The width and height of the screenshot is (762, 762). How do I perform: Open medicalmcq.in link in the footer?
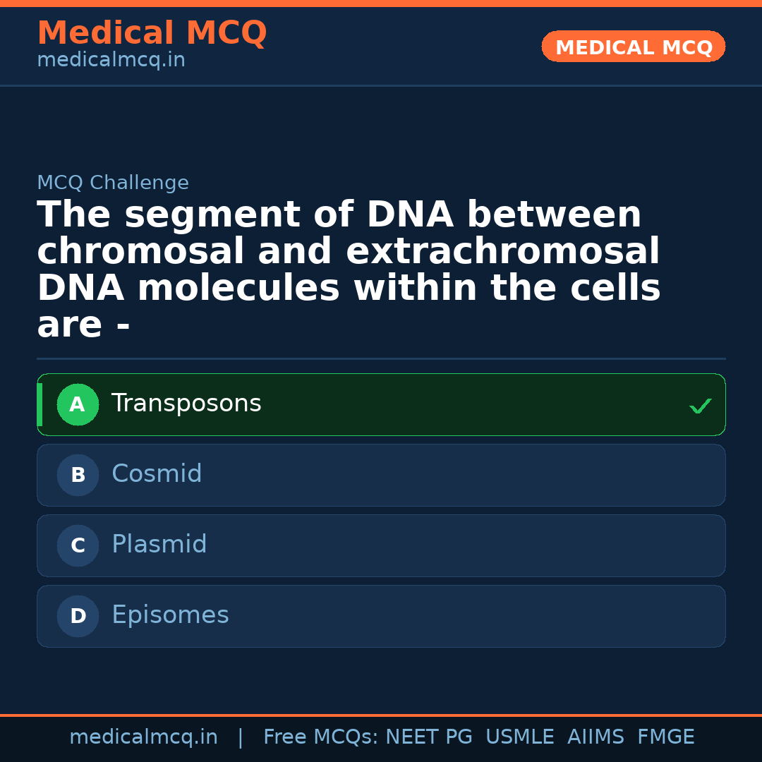click(143, 737)
